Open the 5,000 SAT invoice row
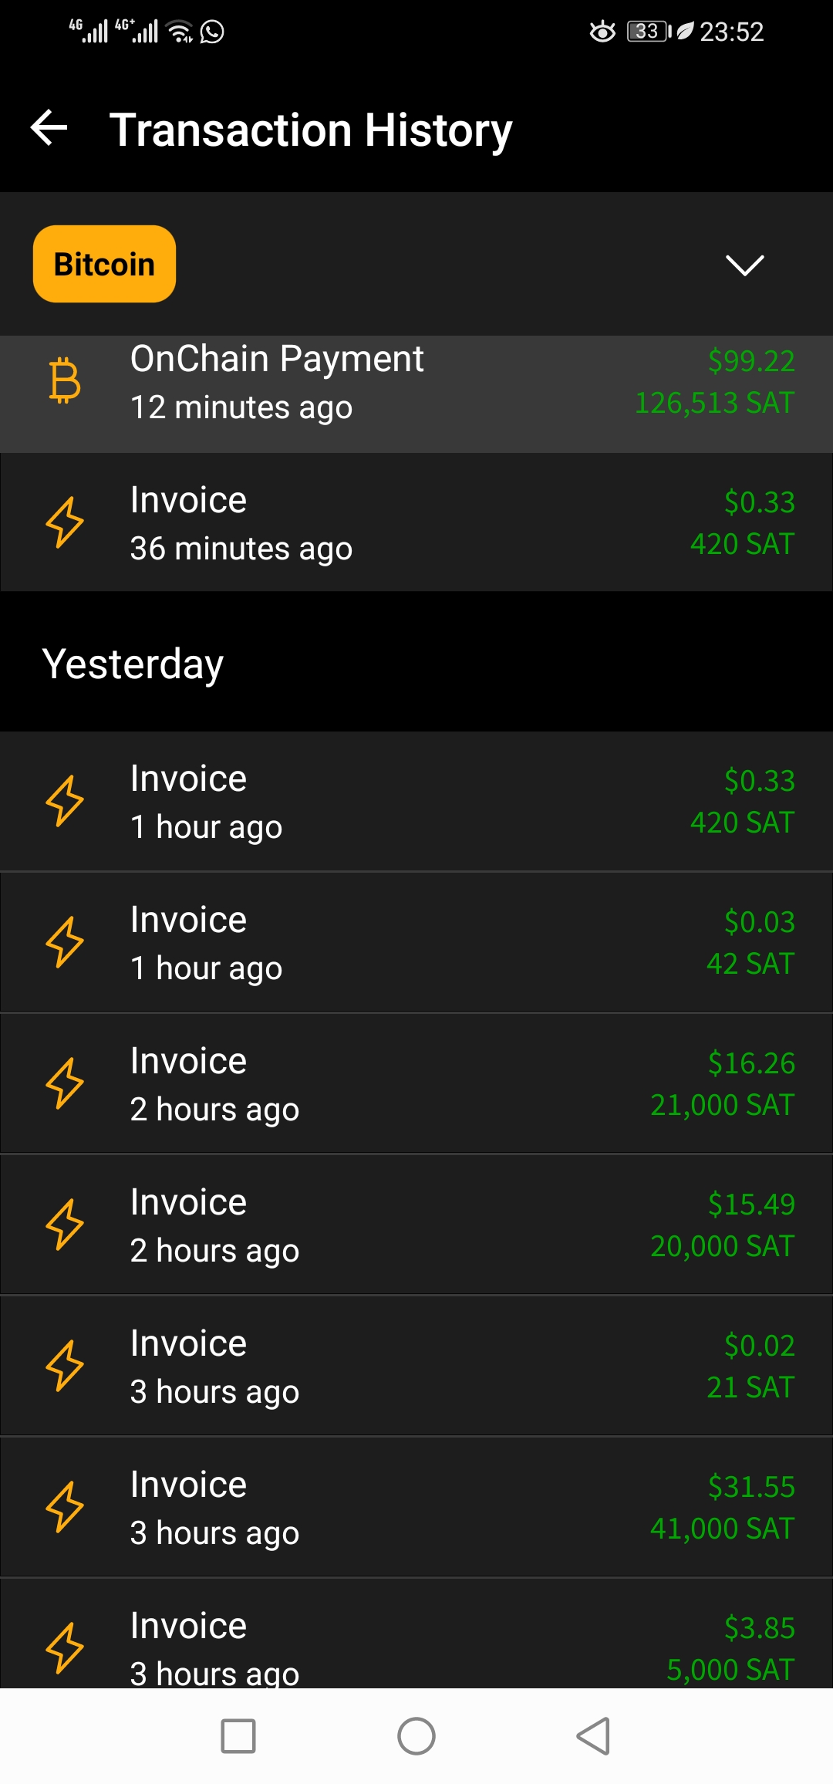The width and height of the screenshot is (833, 1784). 416,1634
